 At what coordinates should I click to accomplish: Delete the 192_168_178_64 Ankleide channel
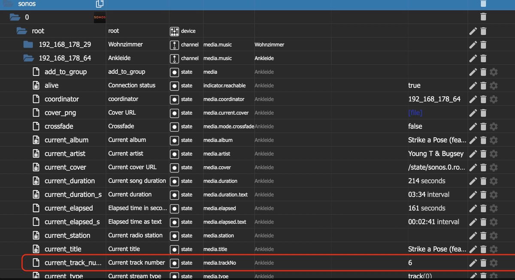point(483,58)
